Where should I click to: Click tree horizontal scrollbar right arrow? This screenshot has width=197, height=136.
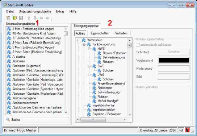tap(125, 120)
